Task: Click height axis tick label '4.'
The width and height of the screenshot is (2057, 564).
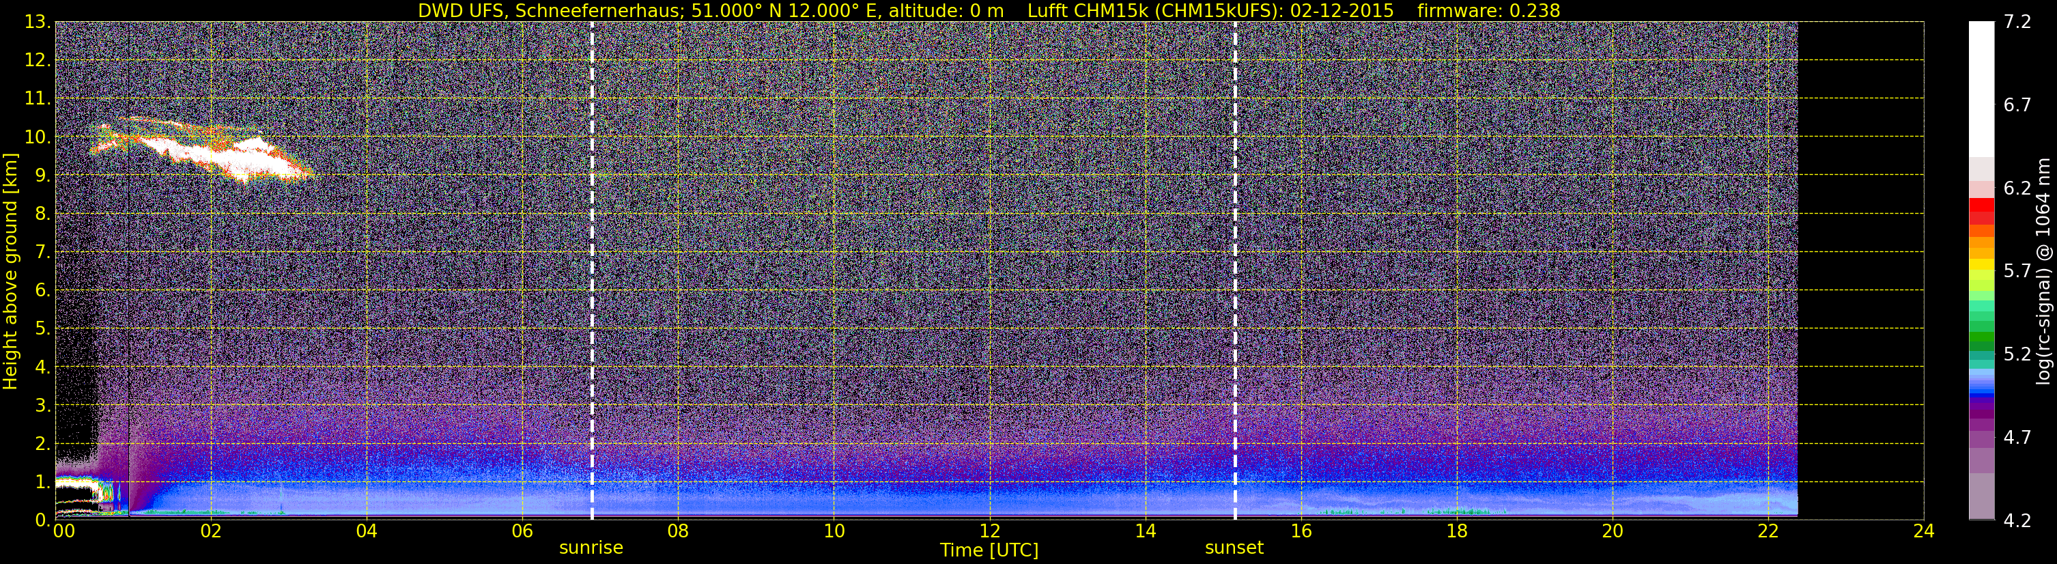Action: pyautogui.click(x=42, y=367)
